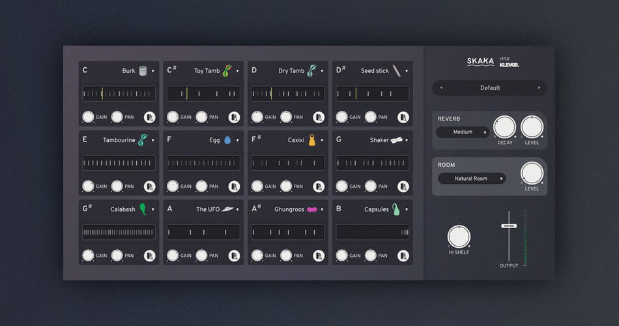Click the Egg shaker blue icon
Viewport: 619px width, 326px height.
tap(227, 140)
